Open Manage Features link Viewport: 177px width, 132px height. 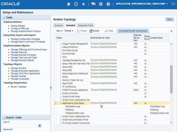tap(19, 52)
